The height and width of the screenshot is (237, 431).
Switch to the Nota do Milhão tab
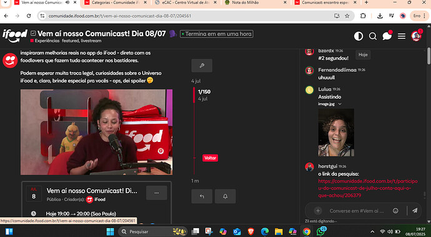coord(254,3)
